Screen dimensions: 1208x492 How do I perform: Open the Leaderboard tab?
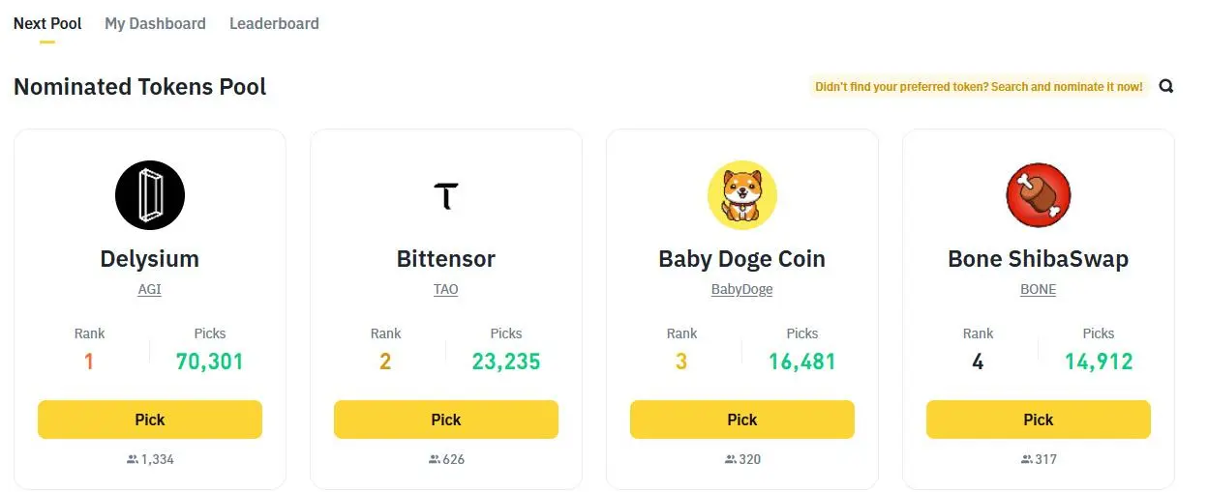274,23
